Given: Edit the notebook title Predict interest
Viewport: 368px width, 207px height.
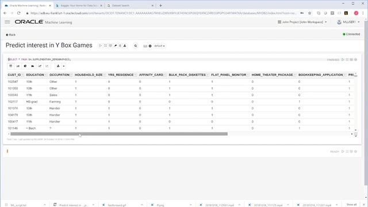Looking at the screenshot, I should click(49, 45).
